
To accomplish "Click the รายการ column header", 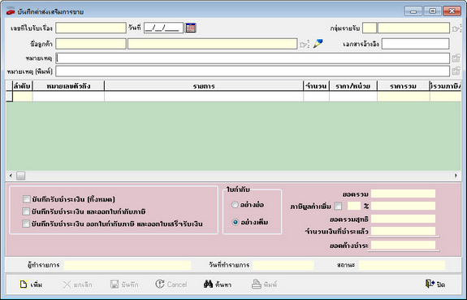I will click(204, 86).
